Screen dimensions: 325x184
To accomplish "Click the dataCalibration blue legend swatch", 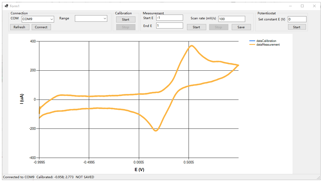I will [252, 41].
